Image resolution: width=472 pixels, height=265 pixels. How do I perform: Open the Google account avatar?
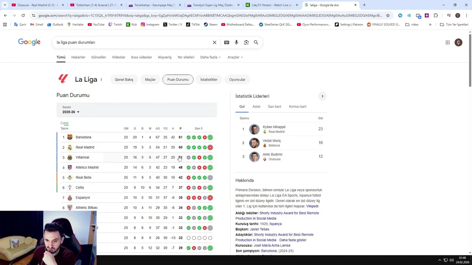coord(458,42)
